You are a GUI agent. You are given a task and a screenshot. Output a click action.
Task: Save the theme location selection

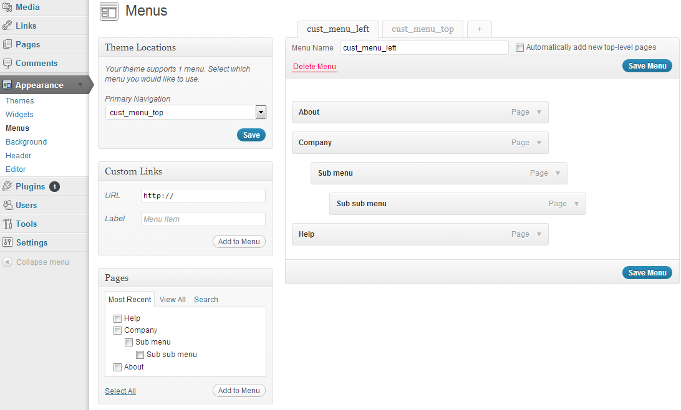(x=251, y=135)
